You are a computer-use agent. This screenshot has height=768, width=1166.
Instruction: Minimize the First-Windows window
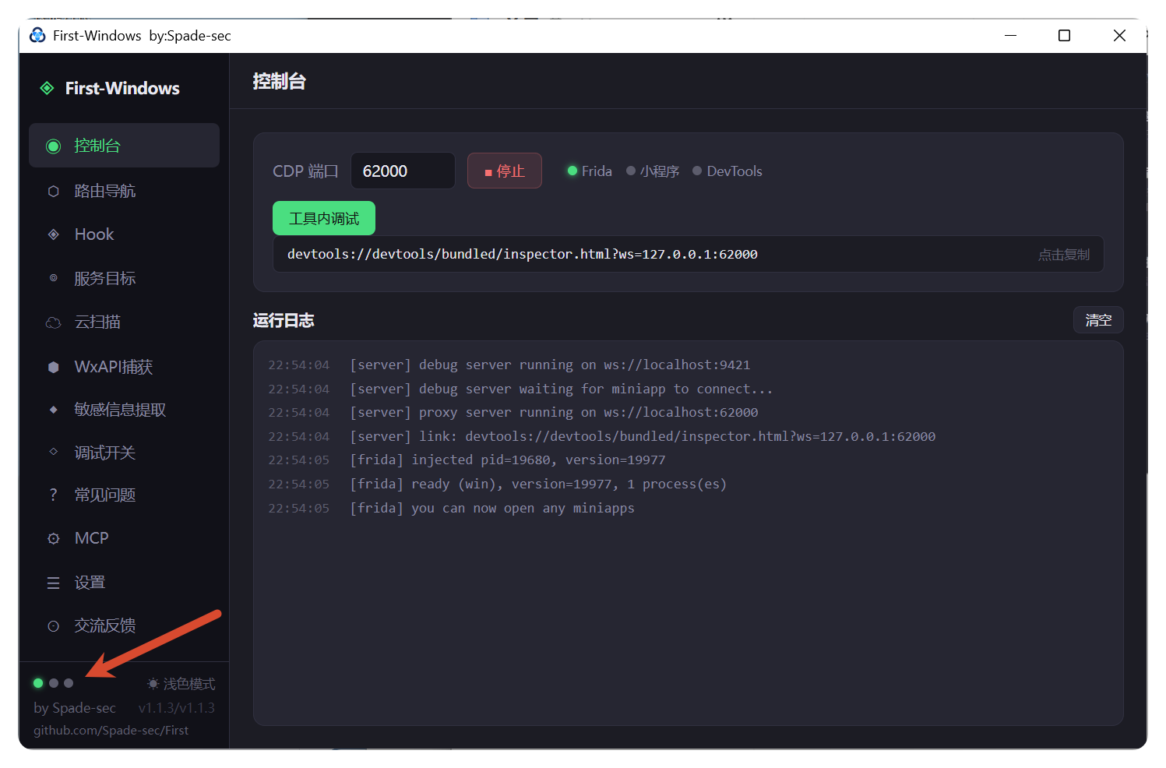point(1010,35)
